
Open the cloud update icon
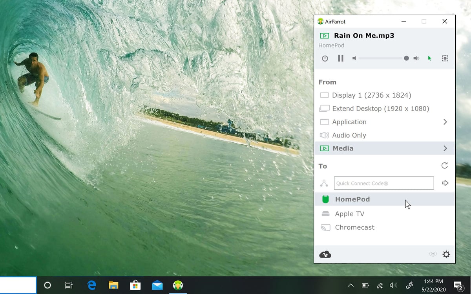click(325, 254)
